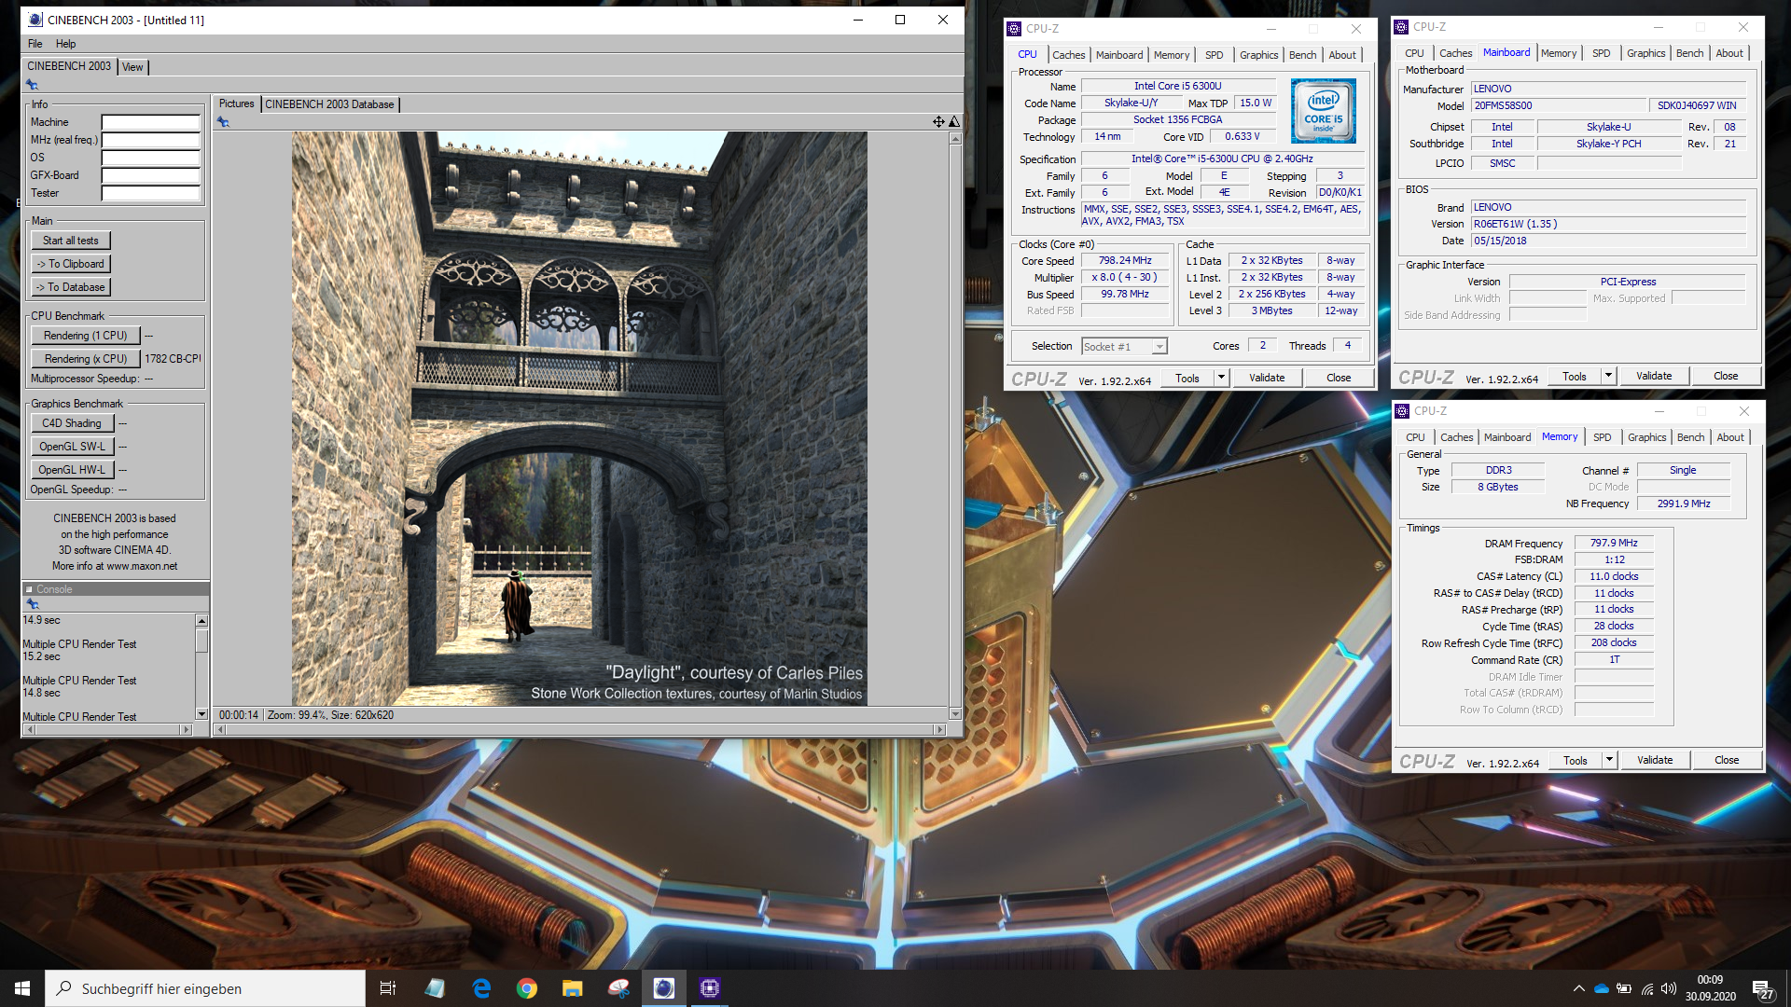
Task: Click the pin icon in Console panel
Action: (x=32, y=604)
